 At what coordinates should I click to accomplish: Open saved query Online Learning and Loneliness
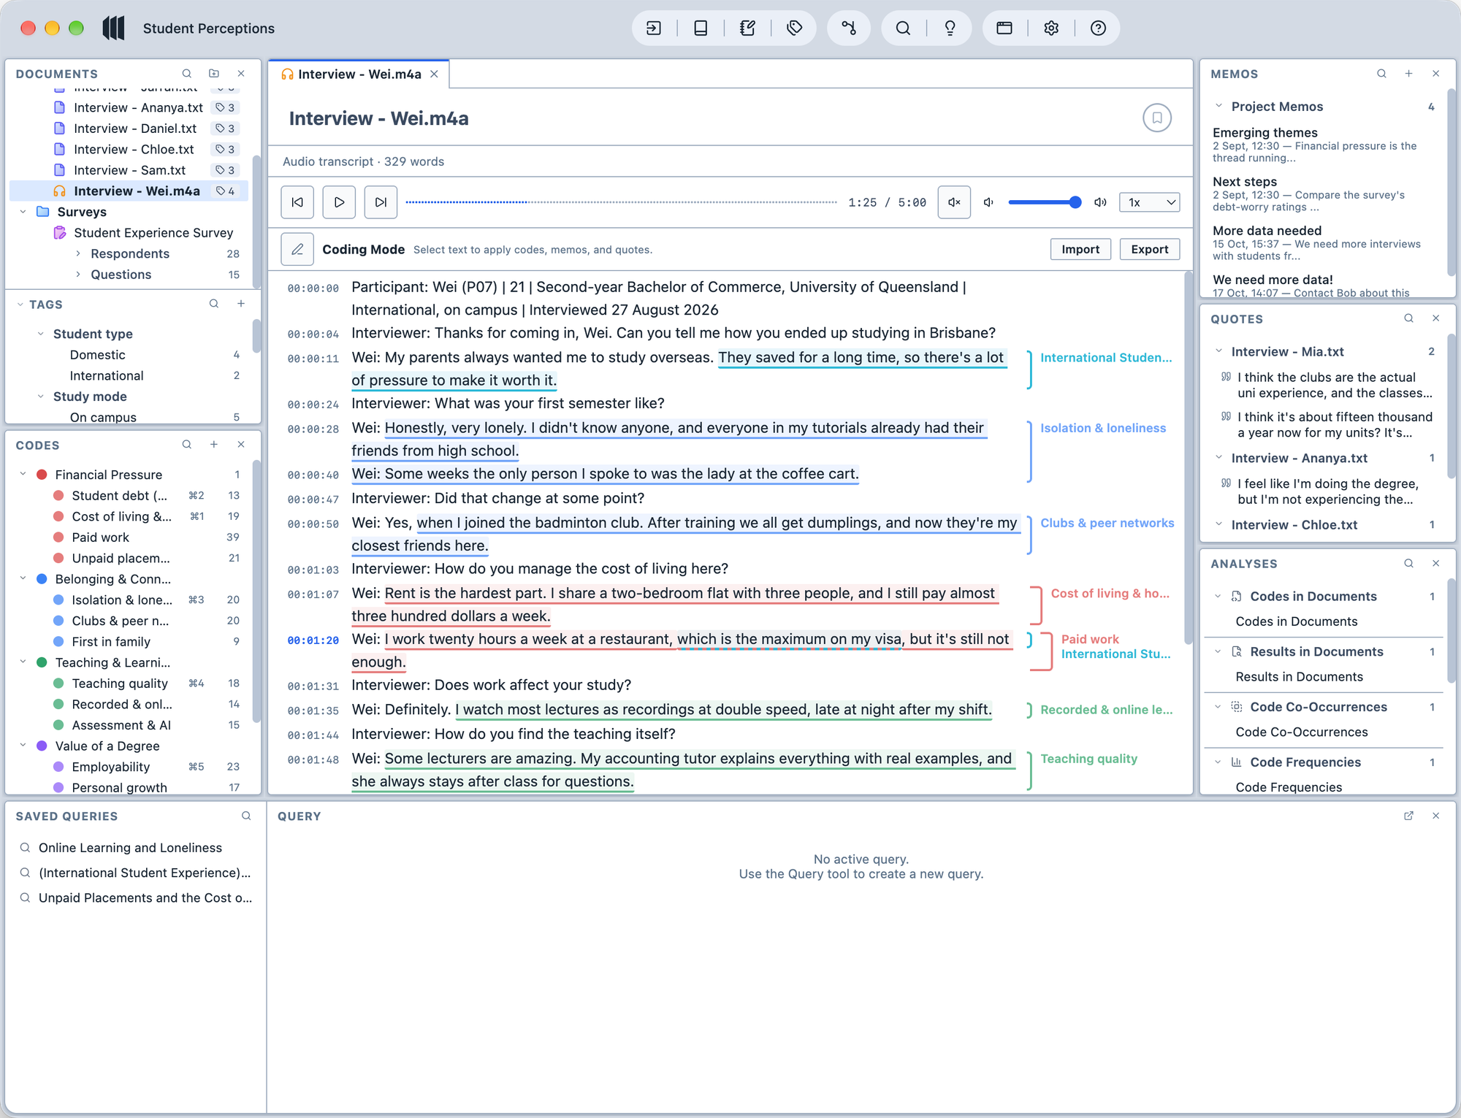(x=130, y=848)
